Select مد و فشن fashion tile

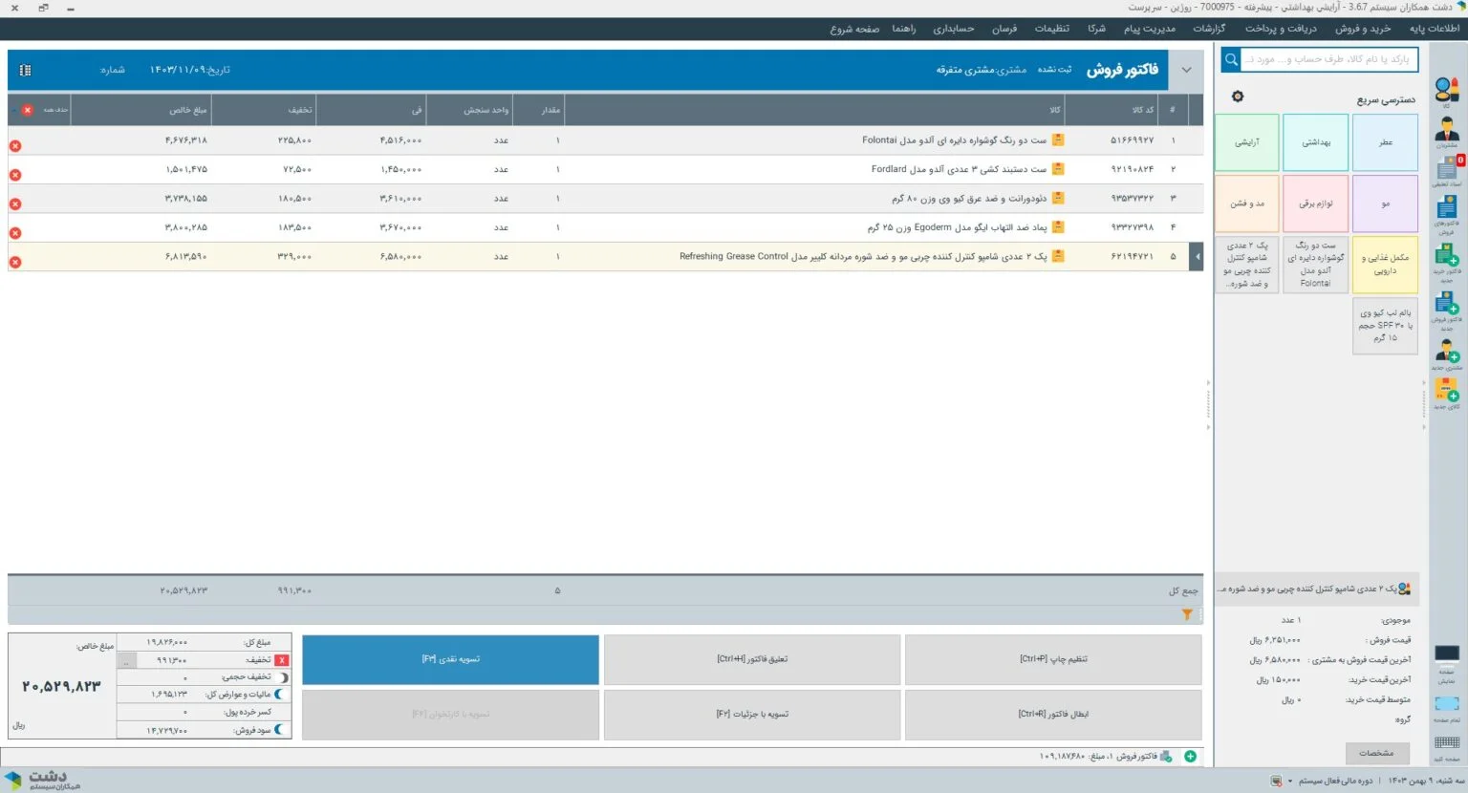point(1246,204)
